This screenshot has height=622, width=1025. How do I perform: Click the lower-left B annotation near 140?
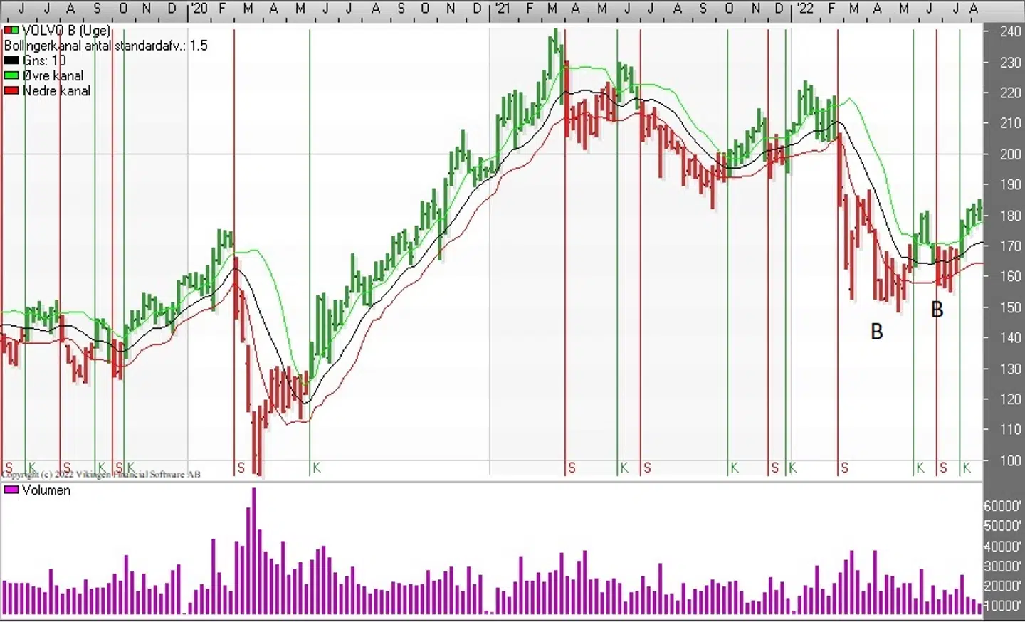coord(877,332)
